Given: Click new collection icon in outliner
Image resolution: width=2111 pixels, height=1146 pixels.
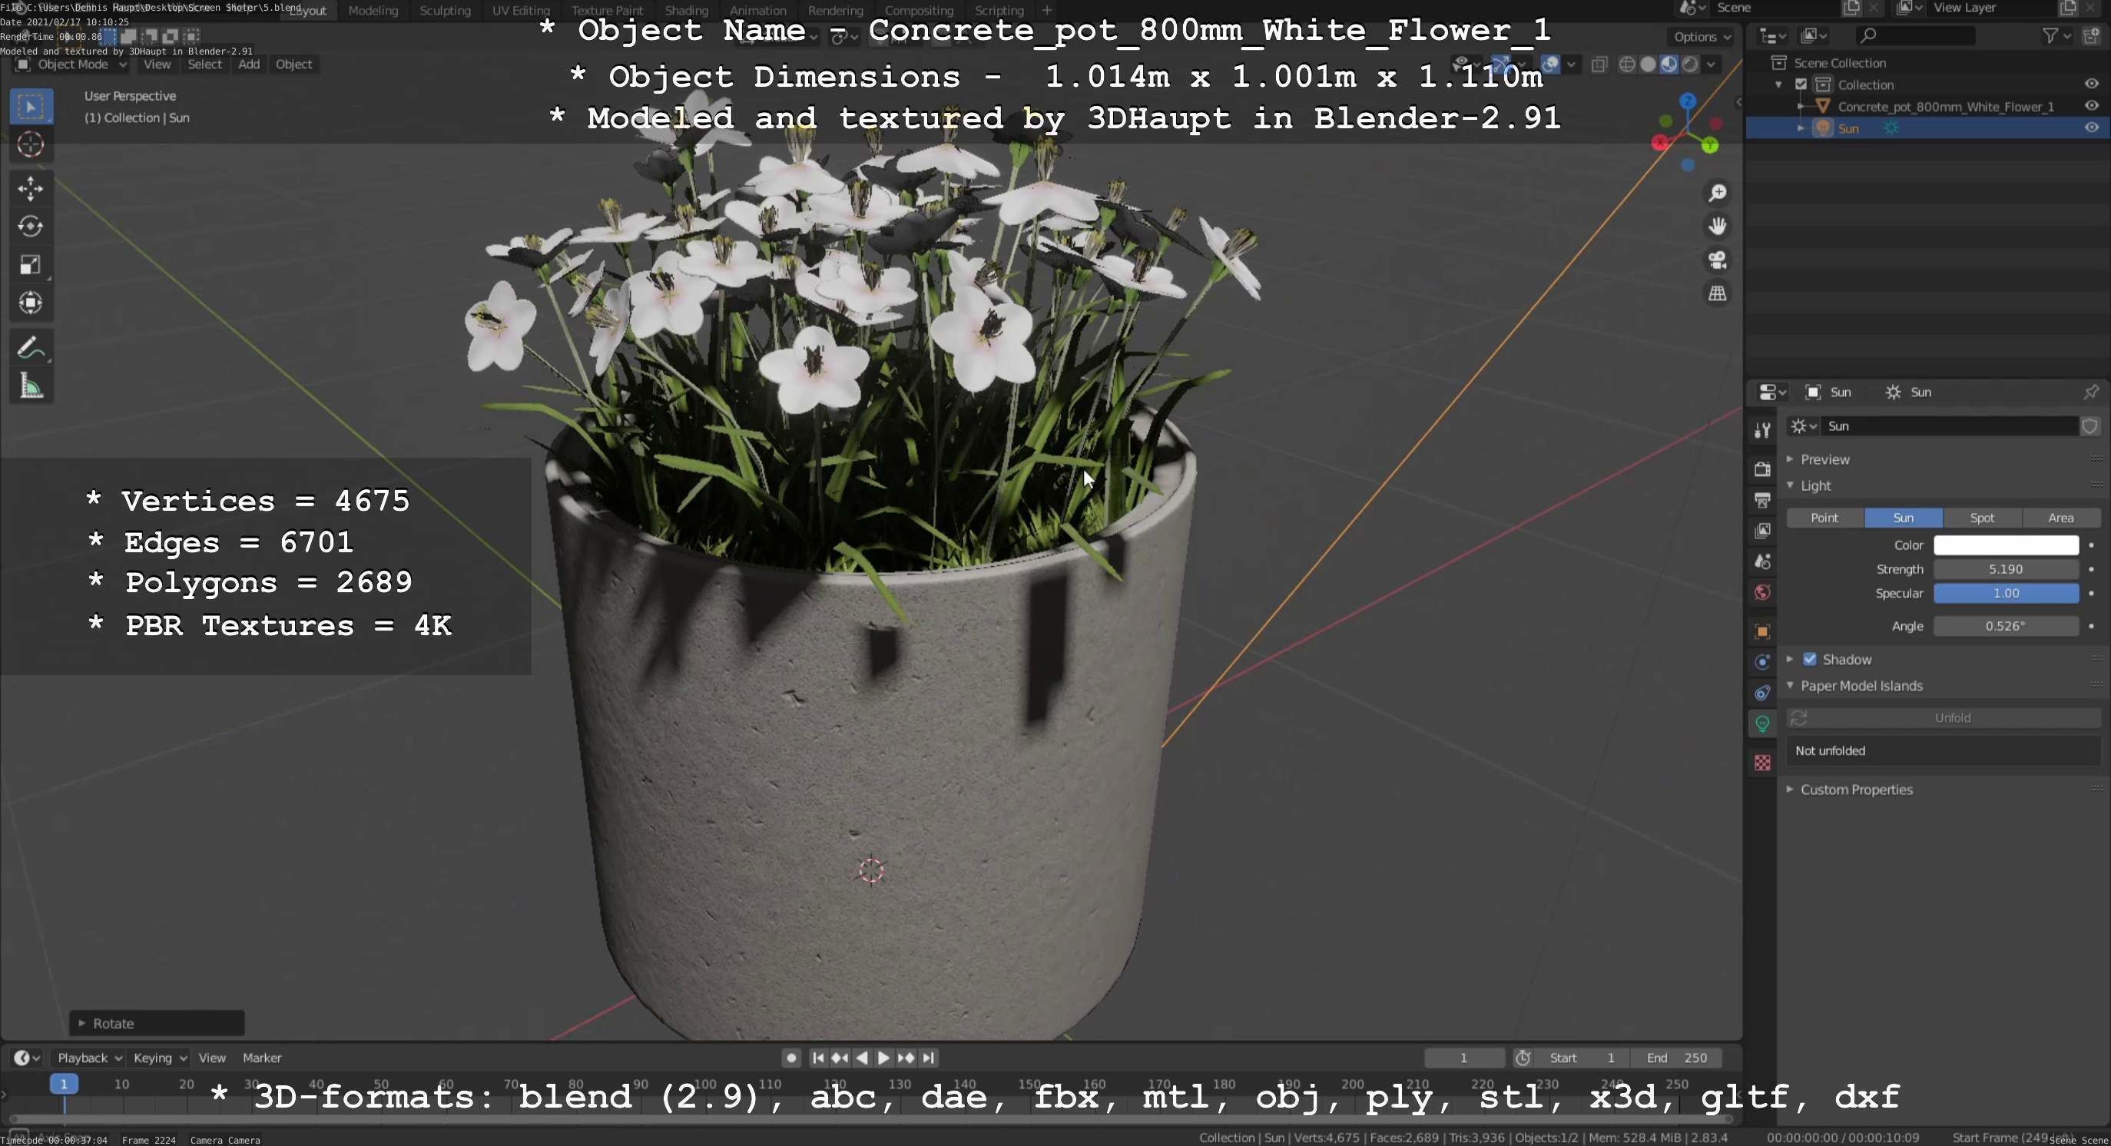Looking at the screenshot, I should [2090, 35].
